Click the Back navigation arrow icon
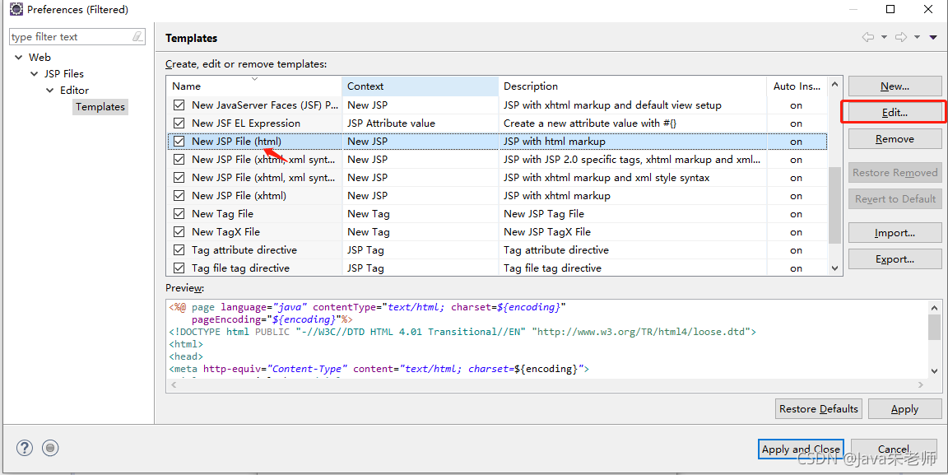The image size is (948, 475). click(868, 38)
